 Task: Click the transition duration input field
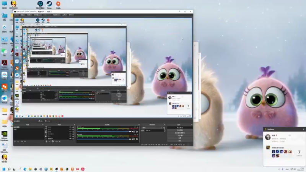point(154,130)
